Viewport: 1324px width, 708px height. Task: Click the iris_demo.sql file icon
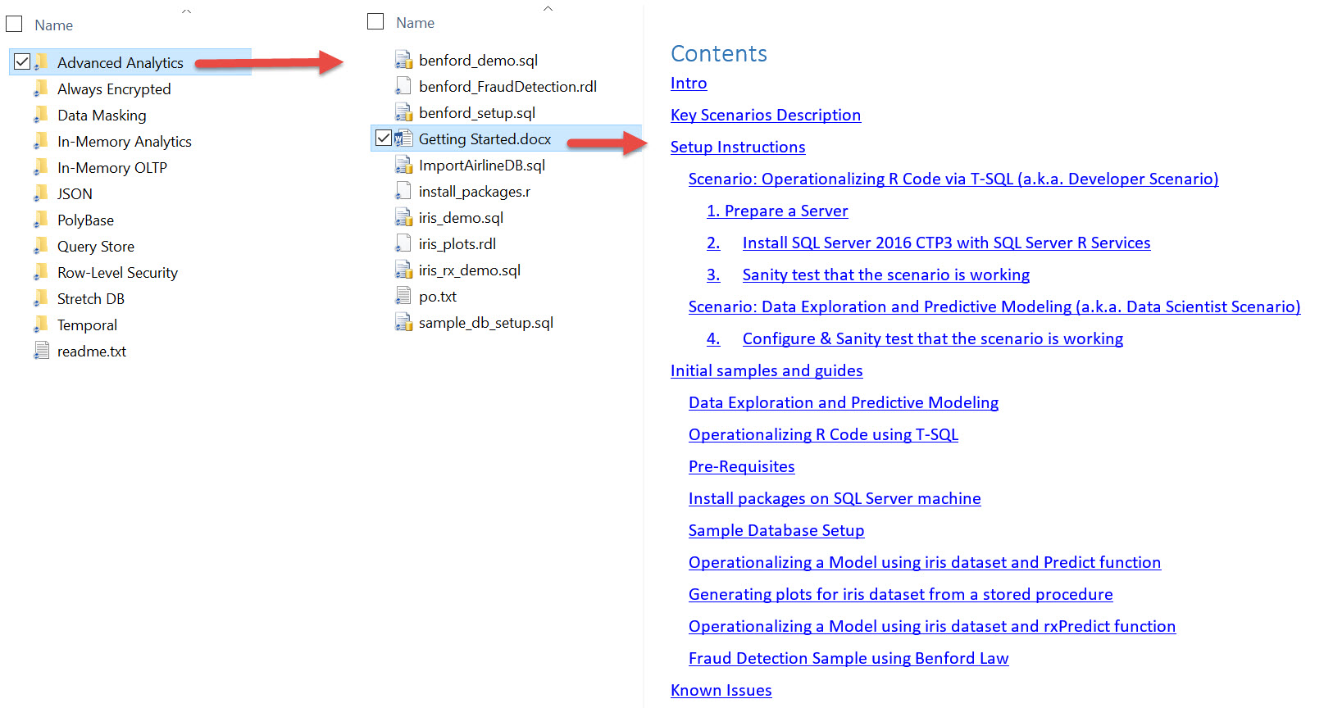pos(403,217)
